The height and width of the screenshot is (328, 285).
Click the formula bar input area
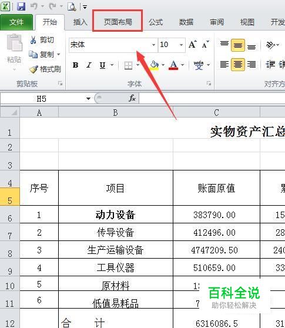click(x=212, y=98)
